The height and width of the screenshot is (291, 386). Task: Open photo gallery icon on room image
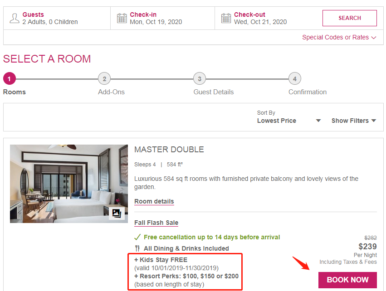coord(117,213)
